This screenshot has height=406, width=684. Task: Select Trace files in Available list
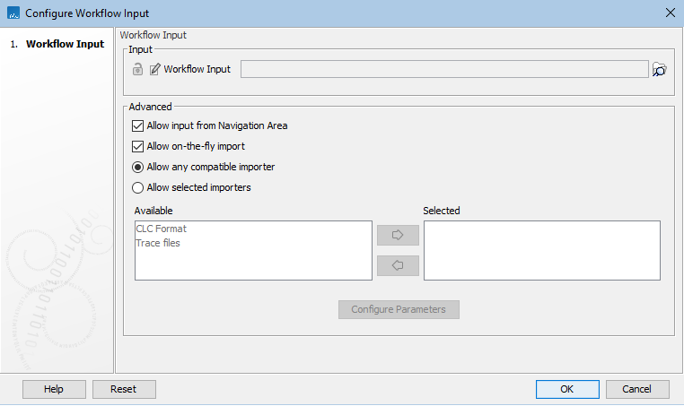[x=158, y=243]
